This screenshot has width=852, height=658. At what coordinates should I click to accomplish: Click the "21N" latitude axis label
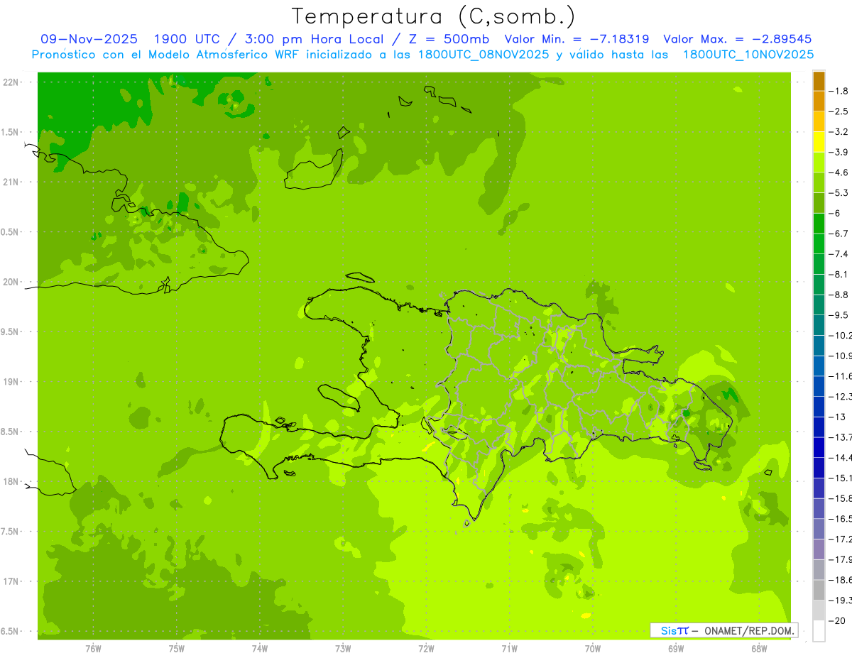click(10, 182)
